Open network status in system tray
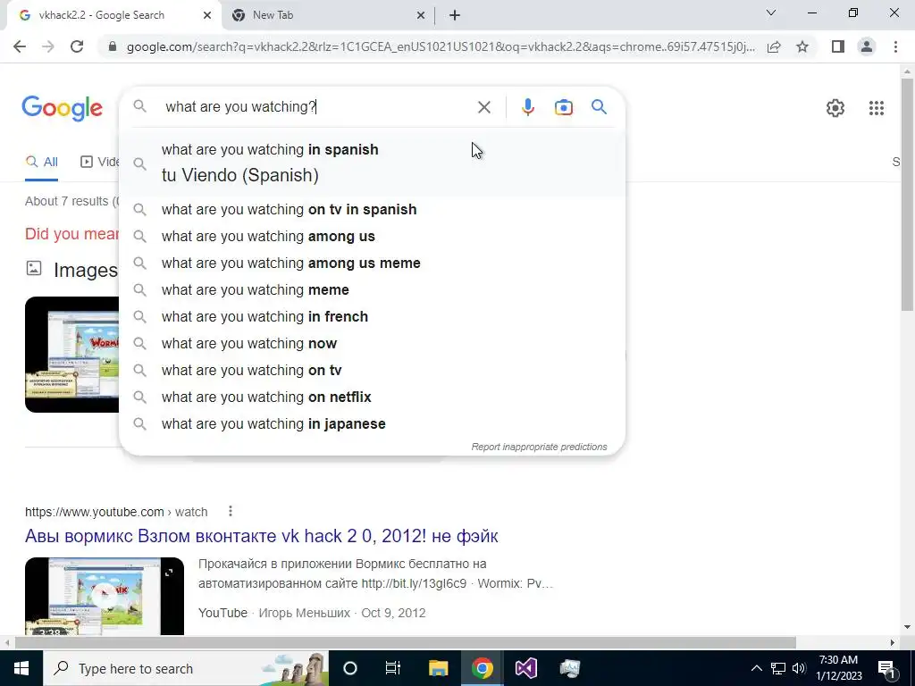 778,668
